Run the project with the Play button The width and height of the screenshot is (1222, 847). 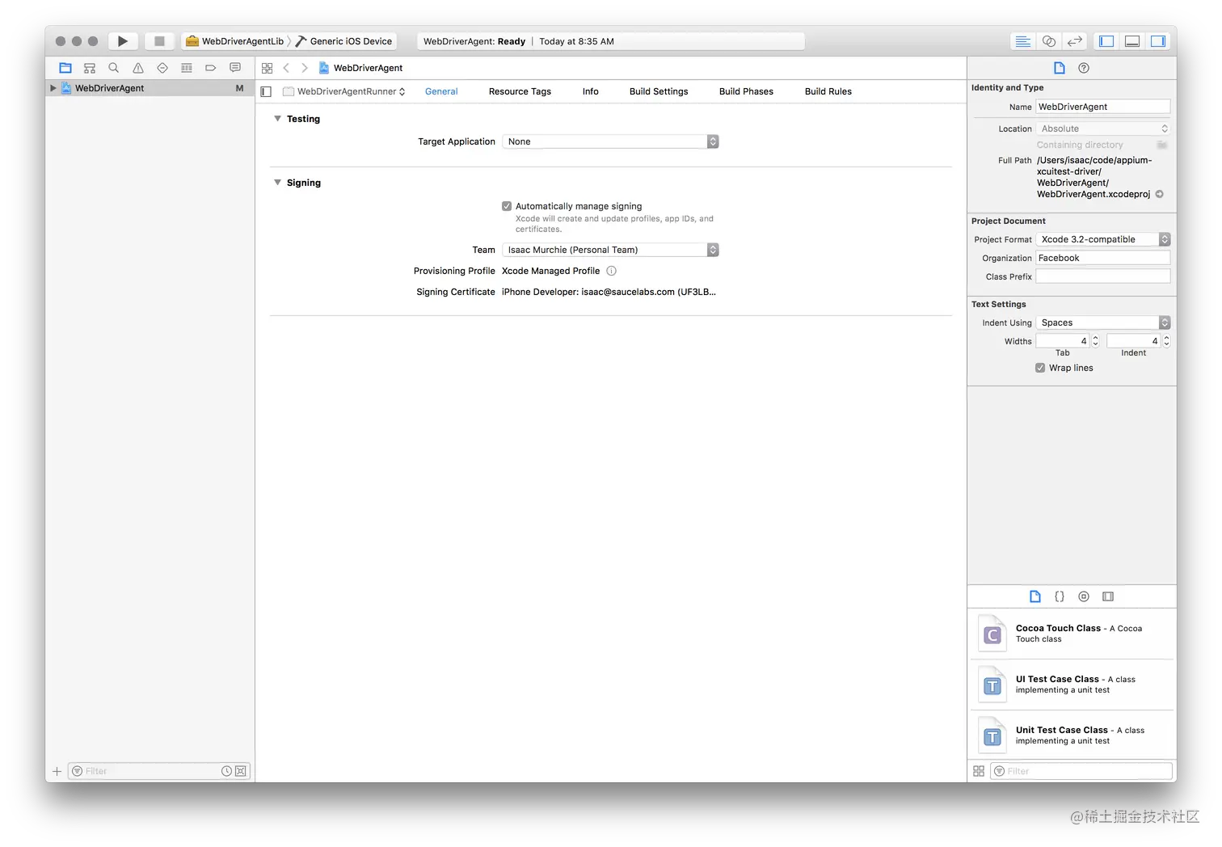pyautogui.click(x=122, y=41)
